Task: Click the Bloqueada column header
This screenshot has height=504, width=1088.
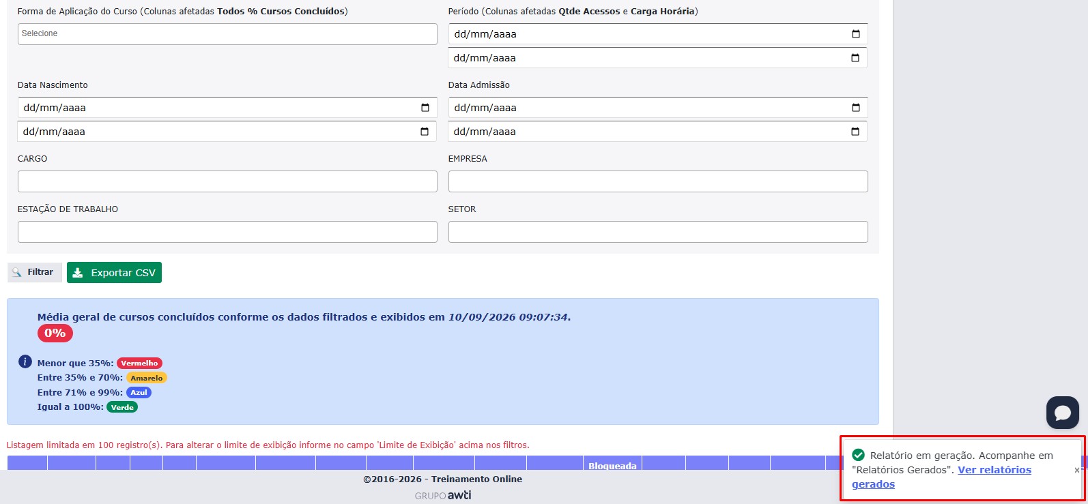Action: (612, 465)
